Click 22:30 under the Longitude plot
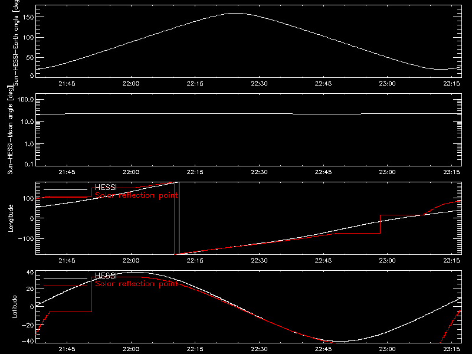The width and height of the screenshot is (472, 354). coord(259,261)
